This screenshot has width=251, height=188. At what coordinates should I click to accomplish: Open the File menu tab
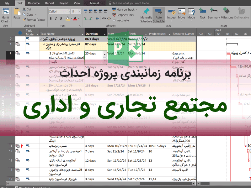click(7, 3)
